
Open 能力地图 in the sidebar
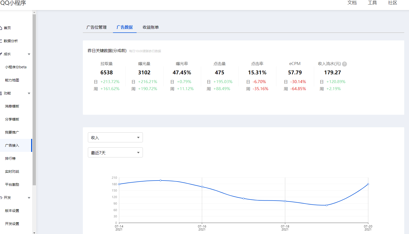point(12,80)
